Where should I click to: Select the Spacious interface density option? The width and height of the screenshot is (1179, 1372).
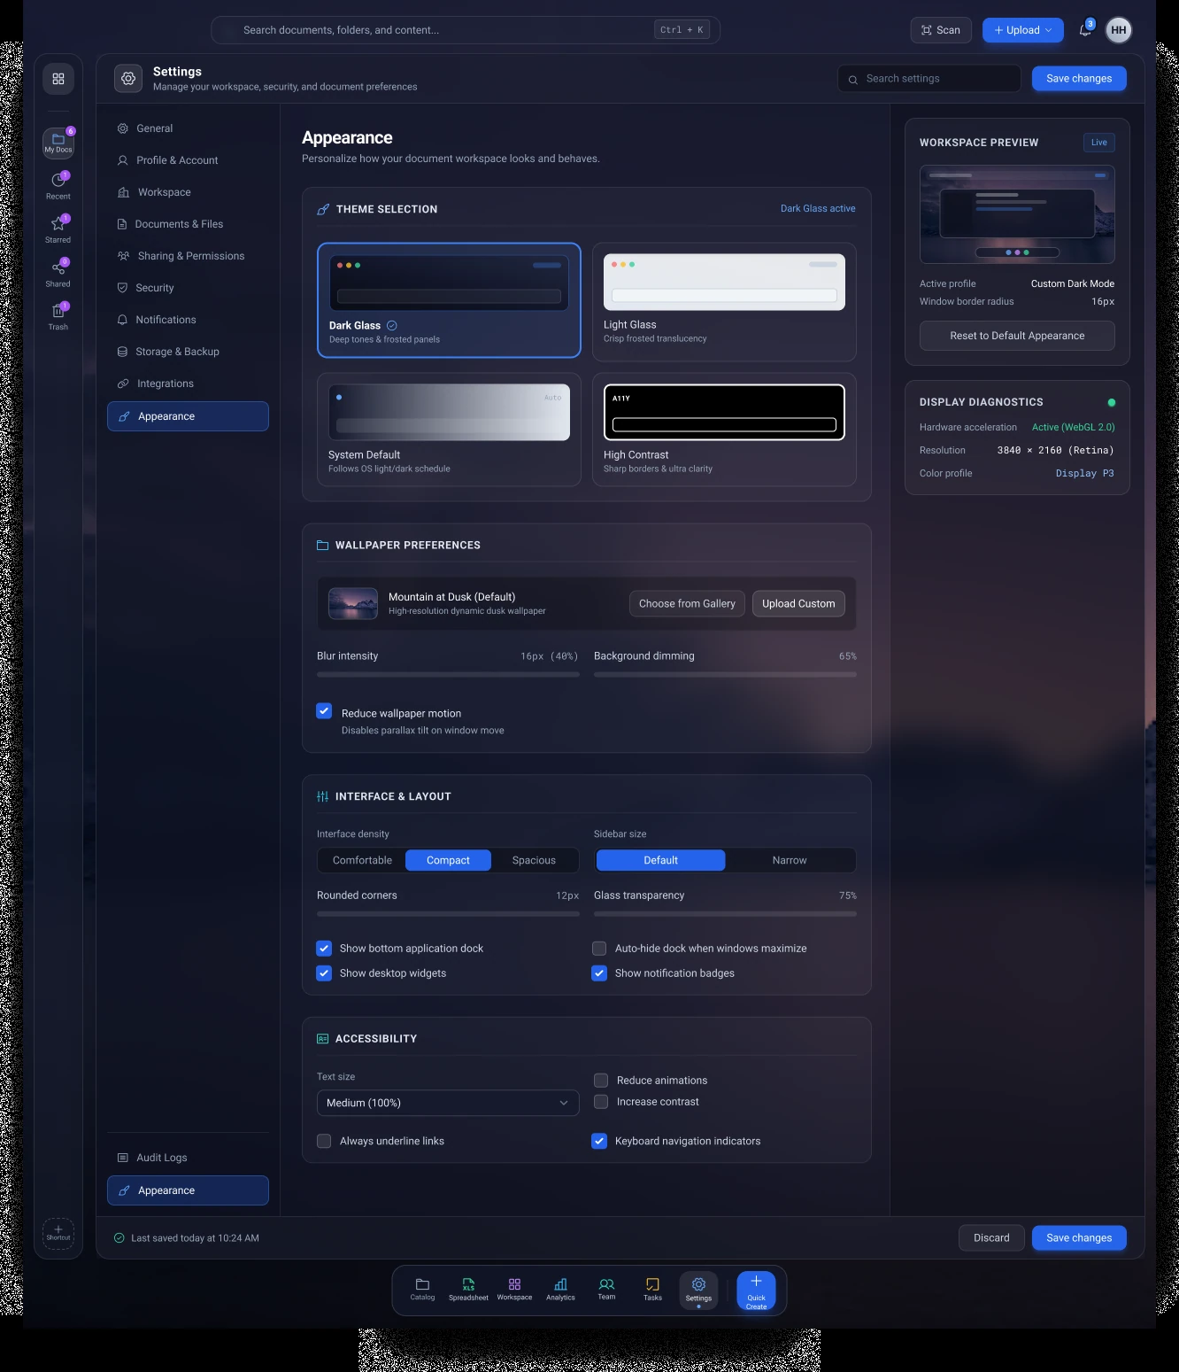pyautogui.click(x=534, y=860)
